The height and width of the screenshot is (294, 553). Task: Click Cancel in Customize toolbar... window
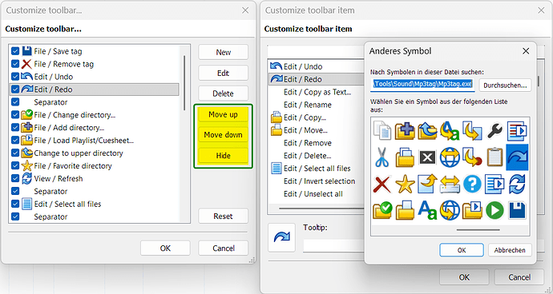[224, 248]
